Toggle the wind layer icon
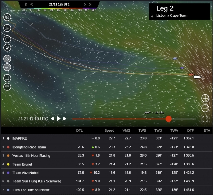 click(x=7, y=67)
